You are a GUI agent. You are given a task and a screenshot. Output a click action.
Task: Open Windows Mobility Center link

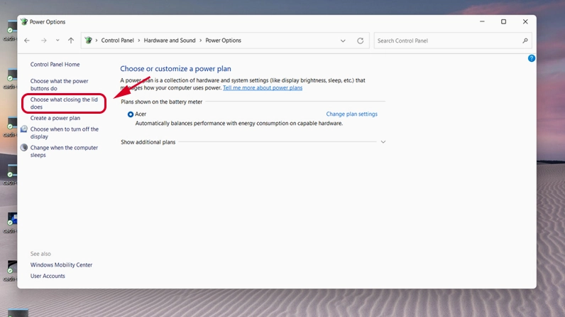[x=61, y=265]
